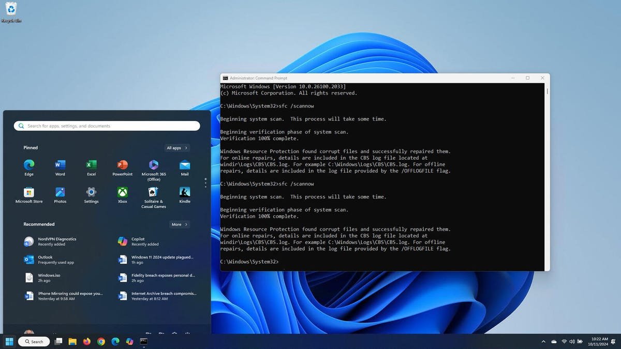Click the last C:\Windows\System32> prompt line
This screenshot has width=621, height=349.
[x=249, y=262]
